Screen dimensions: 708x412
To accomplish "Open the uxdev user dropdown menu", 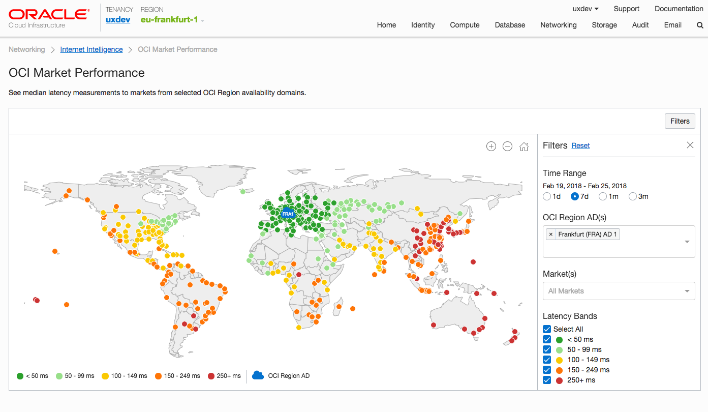I will click(x=586, y=9).
